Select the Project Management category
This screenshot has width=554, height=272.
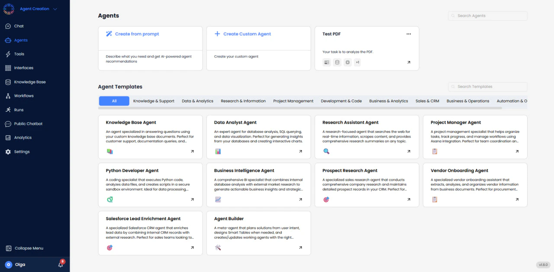coord(293,101)
